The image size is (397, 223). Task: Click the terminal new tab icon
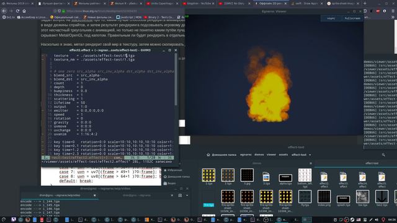[180, 195]
